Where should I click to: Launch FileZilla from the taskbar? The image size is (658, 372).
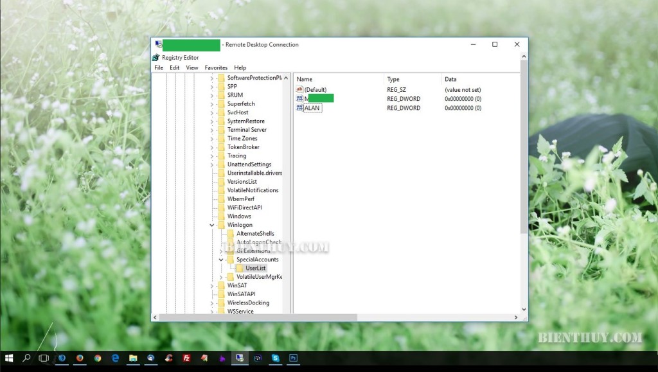(186, 358)
